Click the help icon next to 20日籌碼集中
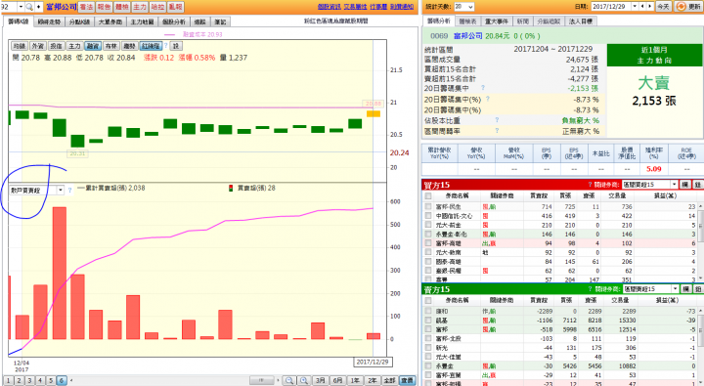Screen dimensions: 704x386 pyautogui.click(x=483, y=88)
